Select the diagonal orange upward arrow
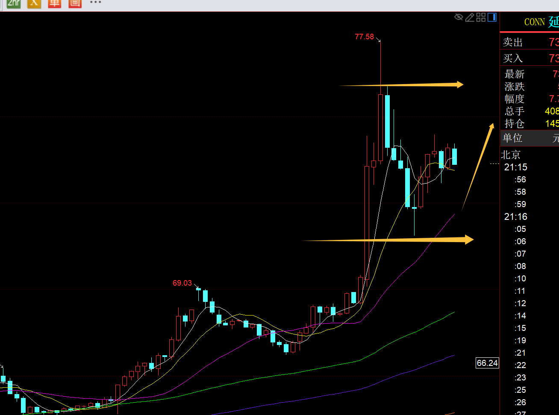 (x=477, y=167)
